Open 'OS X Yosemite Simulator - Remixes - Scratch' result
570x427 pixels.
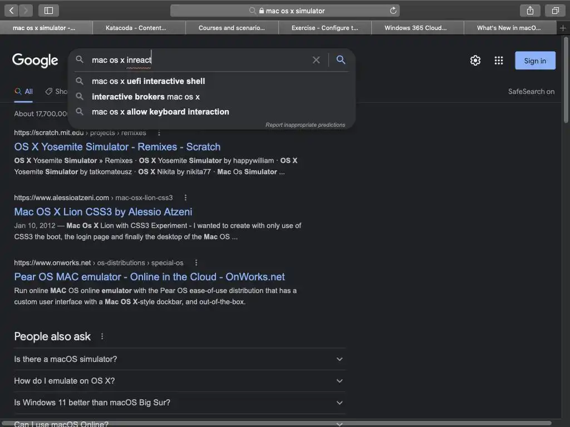(x=117, y=147)
